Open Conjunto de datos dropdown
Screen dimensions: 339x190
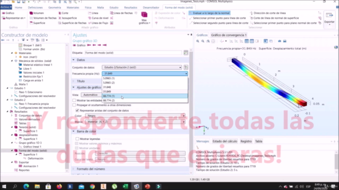pyautogui.click(x=142, y=68)
